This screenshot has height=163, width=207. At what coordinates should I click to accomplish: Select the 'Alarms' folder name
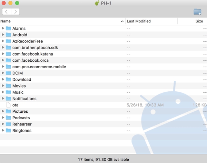click(x=19, y=29)
